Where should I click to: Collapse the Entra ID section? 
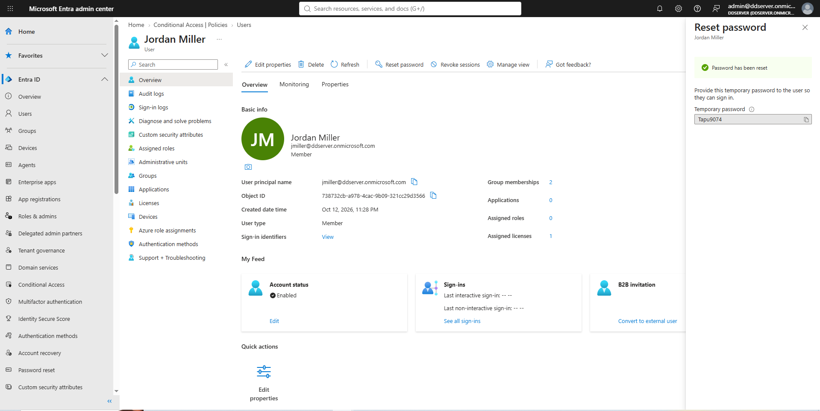(x=105, y=79)
